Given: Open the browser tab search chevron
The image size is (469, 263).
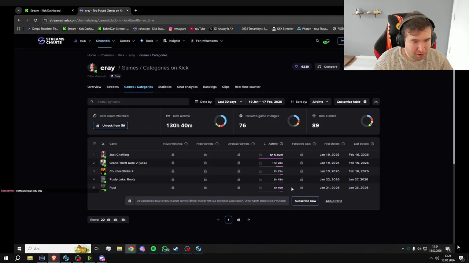Looking at the screenshot, I should [x=18, y=10].
